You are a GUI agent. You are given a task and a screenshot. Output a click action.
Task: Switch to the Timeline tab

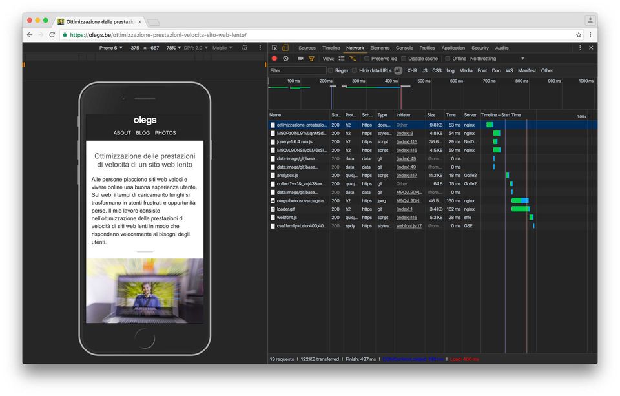[331, 48]
